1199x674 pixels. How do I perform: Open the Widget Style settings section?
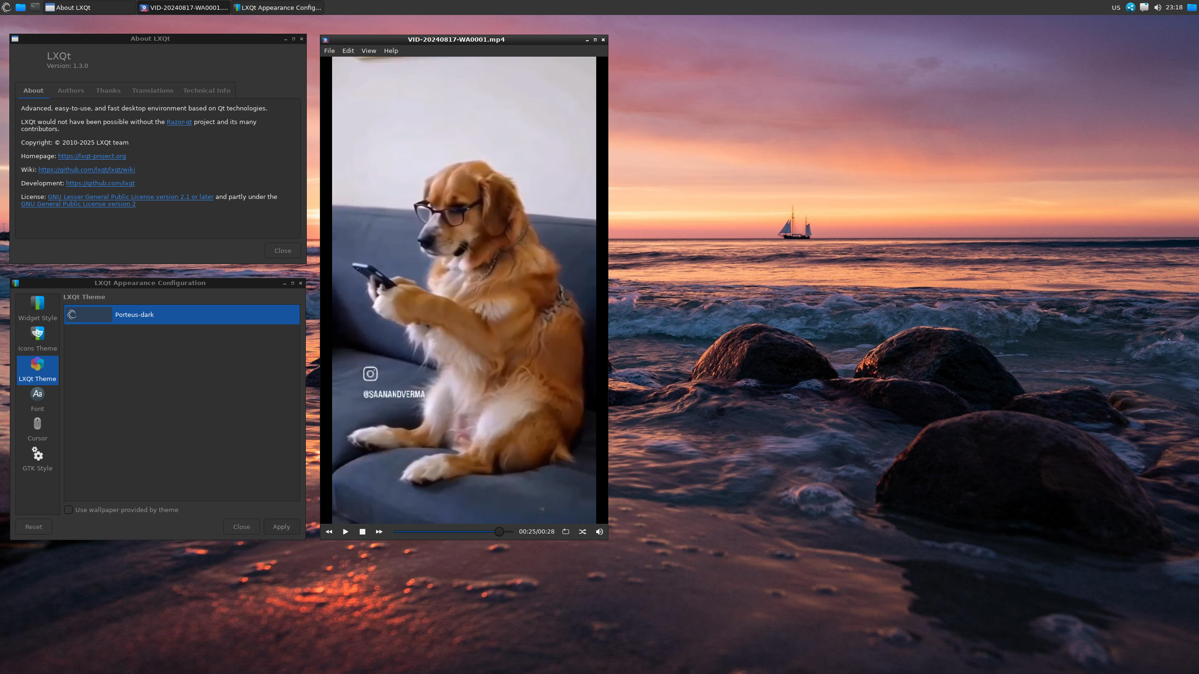tap(37, 308)
